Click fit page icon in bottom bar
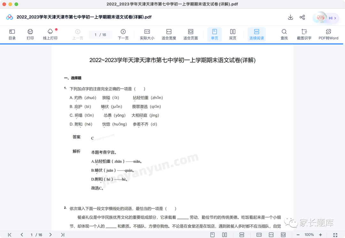 click(x=283, y=235)
